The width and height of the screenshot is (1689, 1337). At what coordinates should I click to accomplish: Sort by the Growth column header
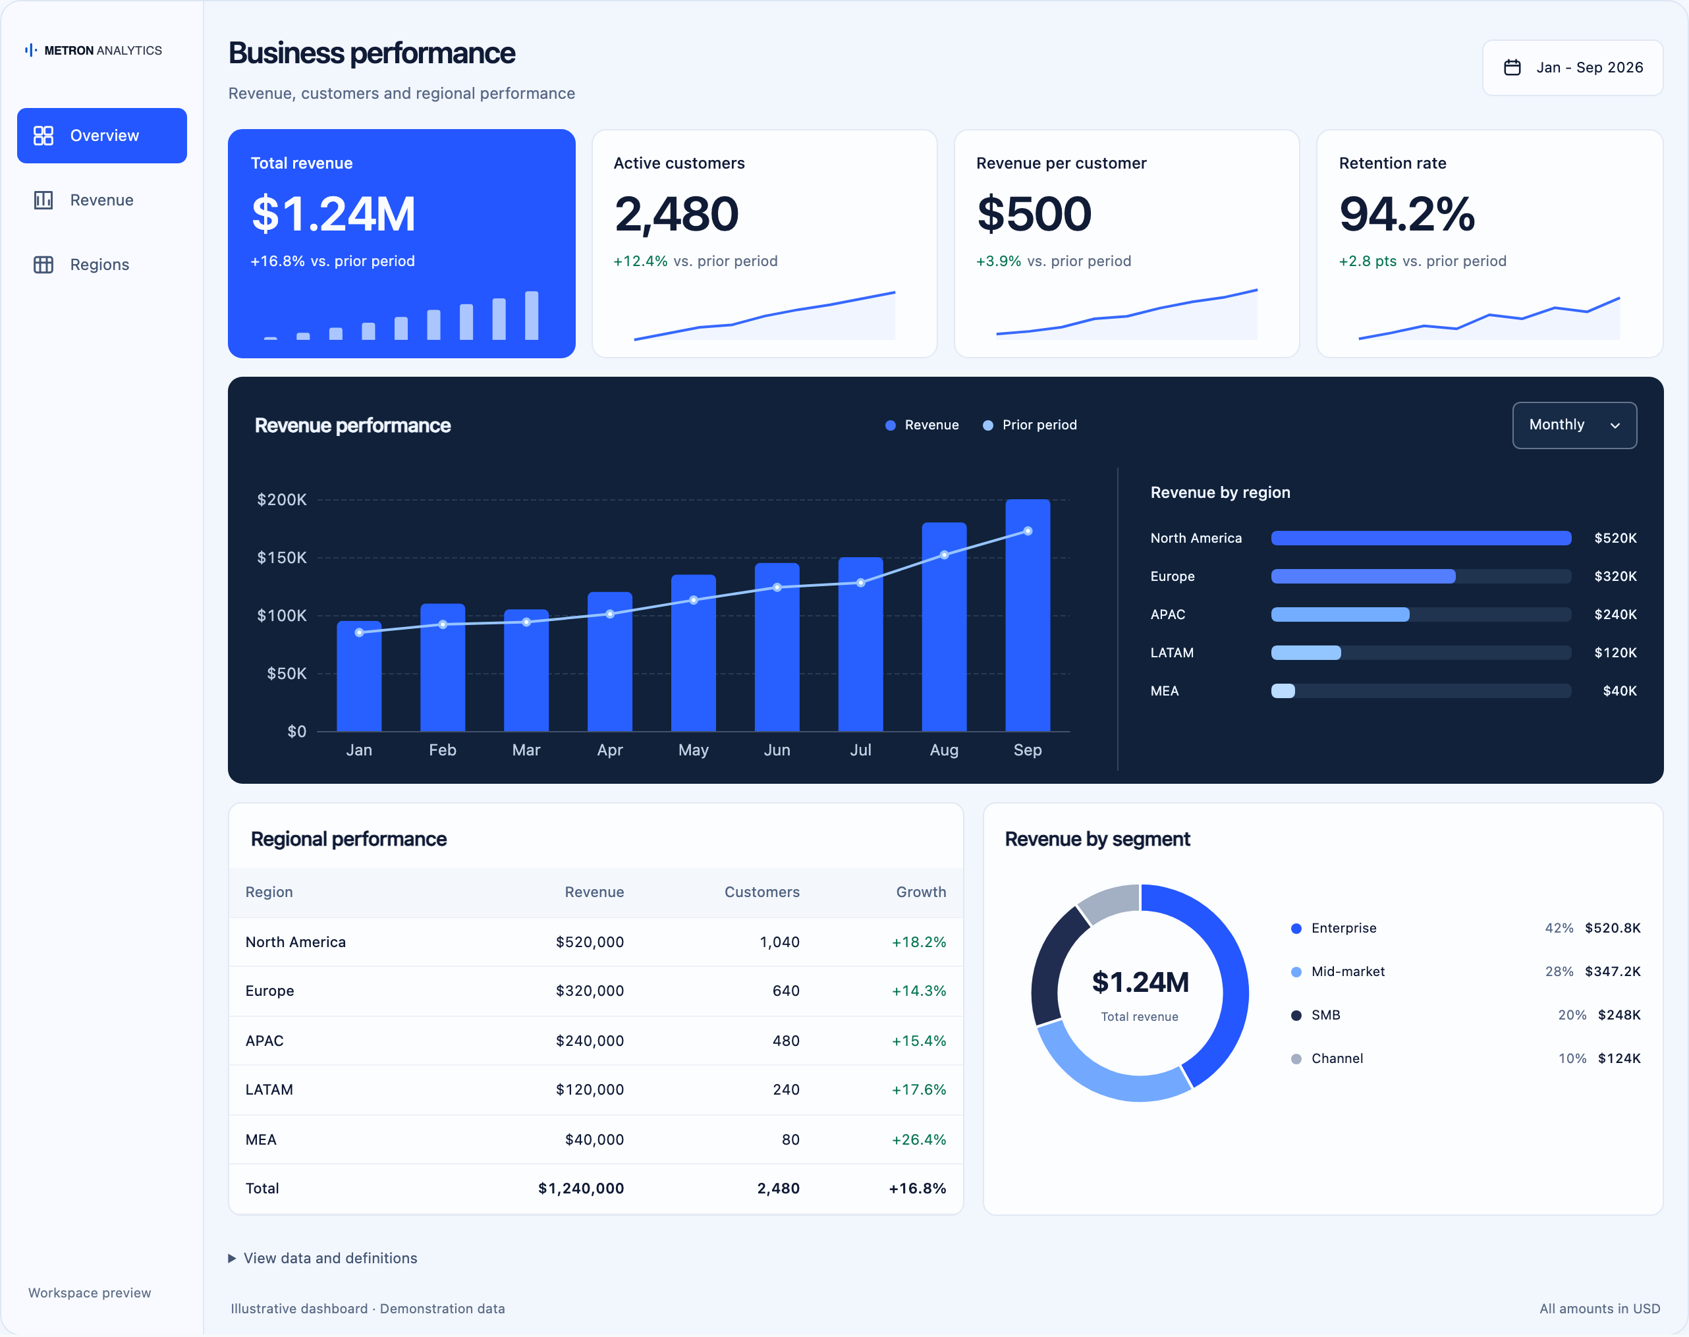(x=921, y=892)
